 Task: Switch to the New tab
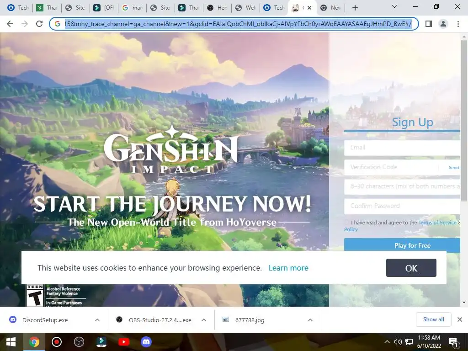330,8
